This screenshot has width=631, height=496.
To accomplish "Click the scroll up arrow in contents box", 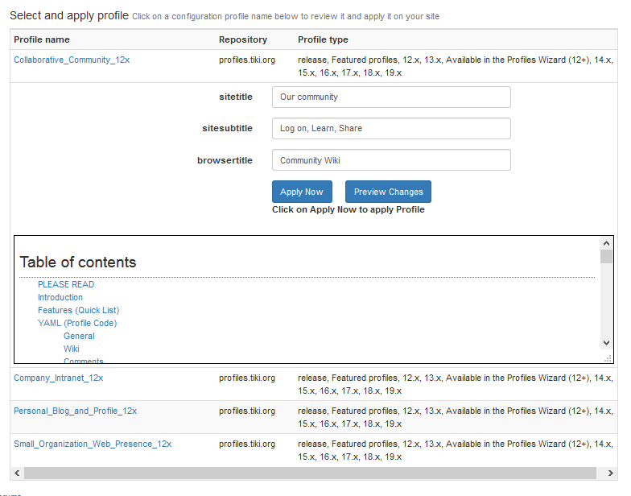I will [x=607, y=243].
